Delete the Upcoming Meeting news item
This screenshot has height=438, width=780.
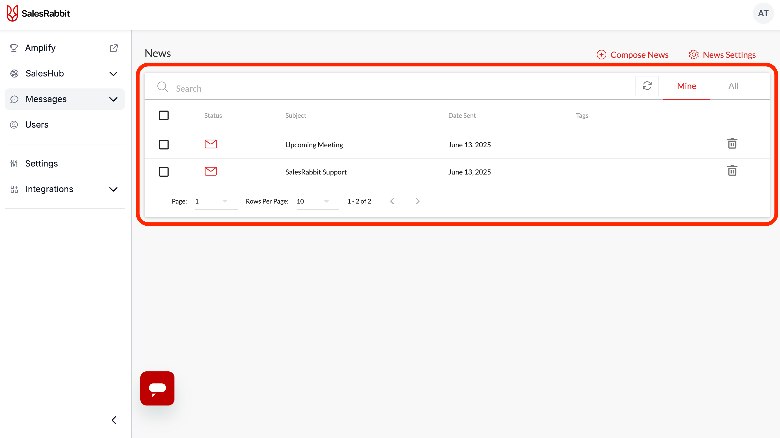click(x=732, y=144)
